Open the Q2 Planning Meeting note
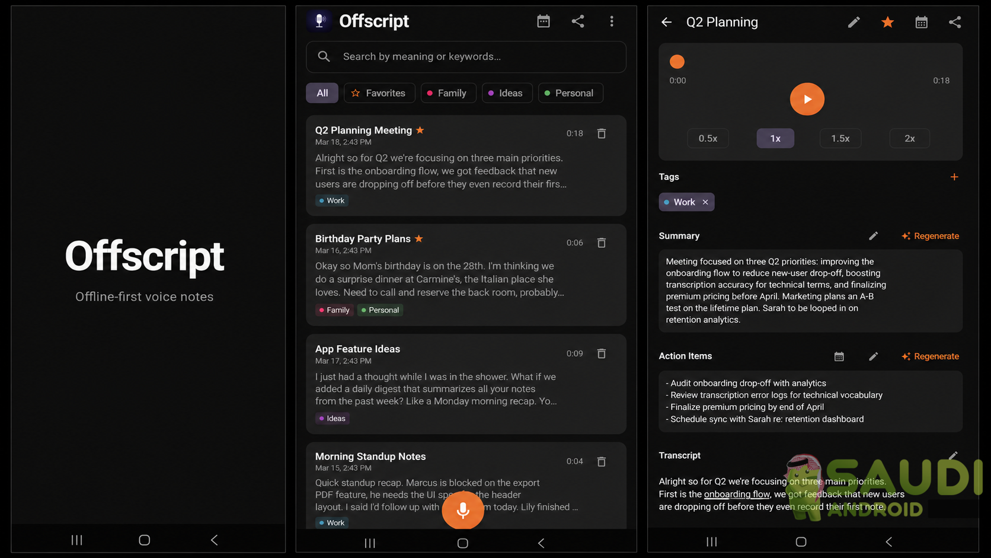Image resolution: width=991 pixels, height=558 pixels. (466, 165)
